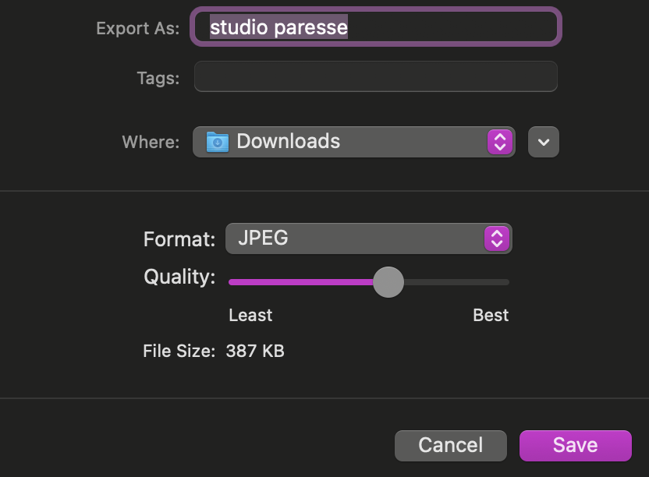
Task: Click the 'Export As:' label
Action: point(137,28)
